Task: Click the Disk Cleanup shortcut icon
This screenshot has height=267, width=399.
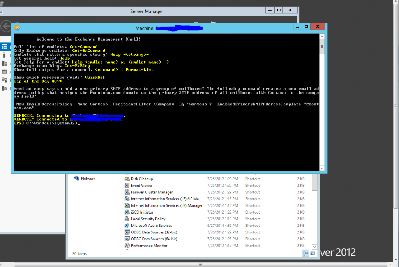Action: point(127,179)
